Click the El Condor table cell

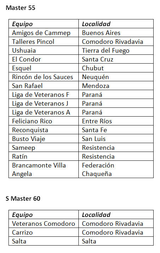tap(43, 59)
